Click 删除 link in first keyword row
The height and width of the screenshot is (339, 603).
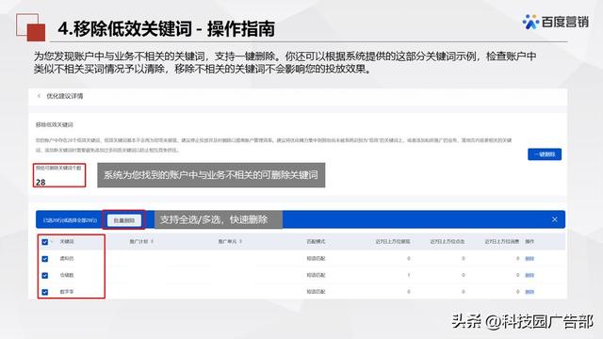[530, 259]
